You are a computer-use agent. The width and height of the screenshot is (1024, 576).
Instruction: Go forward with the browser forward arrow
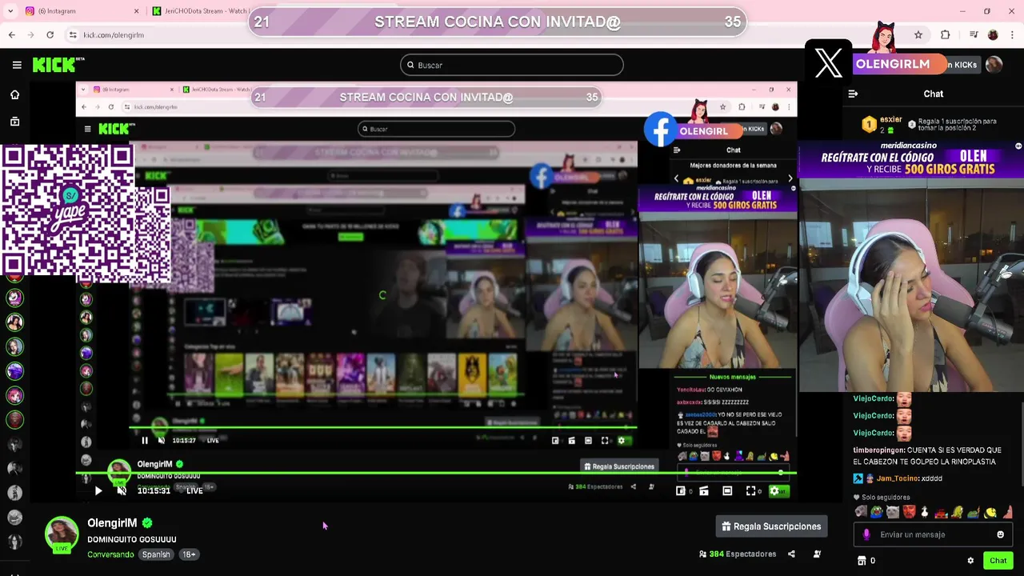30,34
